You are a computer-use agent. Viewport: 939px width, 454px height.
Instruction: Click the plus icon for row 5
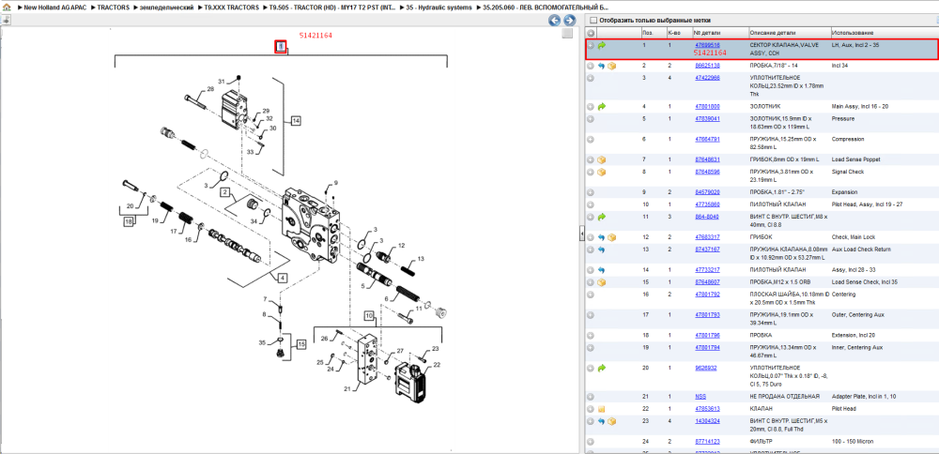pyautogui.click(x=591, y=118)
